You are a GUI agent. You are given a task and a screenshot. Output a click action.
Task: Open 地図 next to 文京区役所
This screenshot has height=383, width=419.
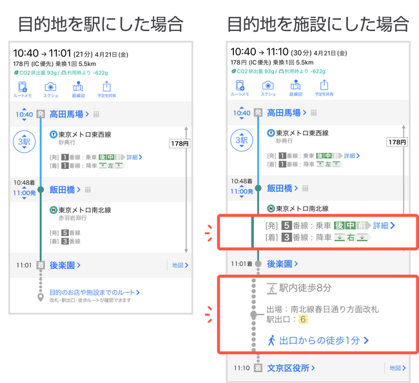396,368
